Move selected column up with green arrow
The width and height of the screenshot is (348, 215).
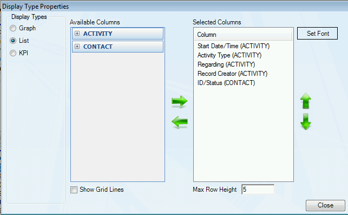[x=306, y=101]
